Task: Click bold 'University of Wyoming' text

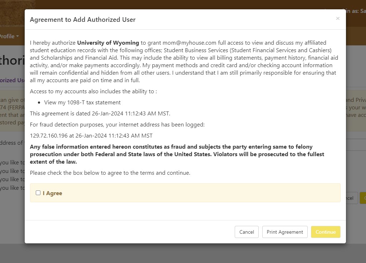Action: (108, 43)
